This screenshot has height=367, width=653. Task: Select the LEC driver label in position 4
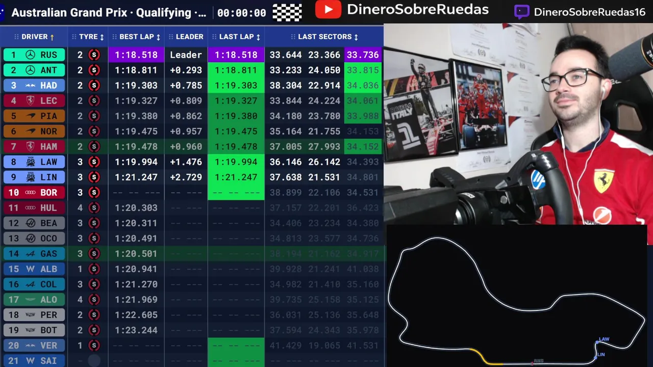click(x=34, y=100)
